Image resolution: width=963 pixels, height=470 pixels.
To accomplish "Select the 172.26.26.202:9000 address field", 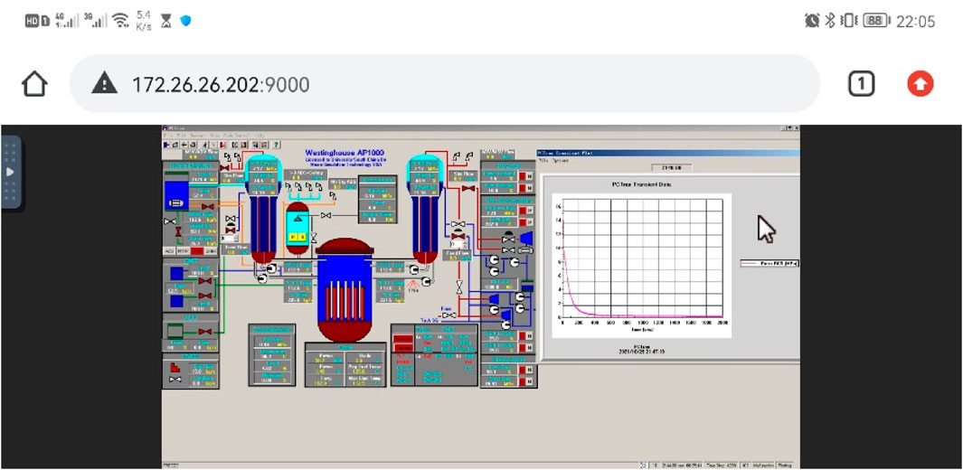I will 445,83.
